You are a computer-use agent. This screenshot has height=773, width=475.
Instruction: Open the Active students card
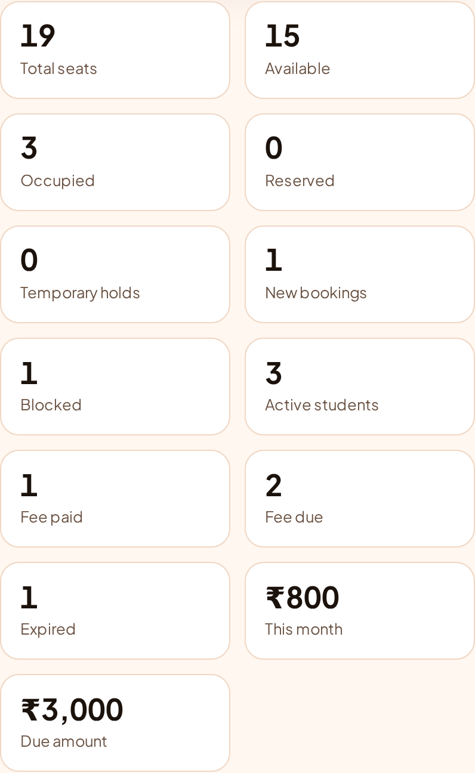[360, 386]
